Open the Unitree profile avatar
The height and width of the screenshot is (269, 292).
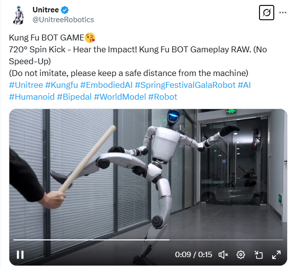pyautogui.click(x=19, y=15)
